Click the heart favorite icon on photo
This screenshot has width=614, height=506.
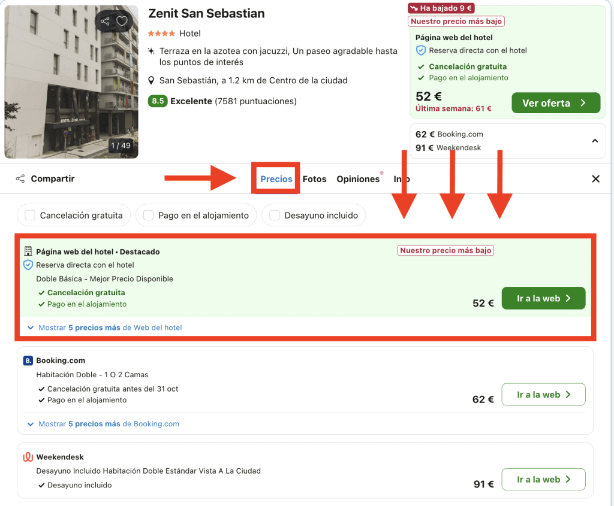[122, 22]
